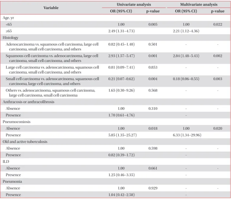
Task: Click "Presence" under Anthracosis or anthracofibrosis
Action: [x=13, y=115]
